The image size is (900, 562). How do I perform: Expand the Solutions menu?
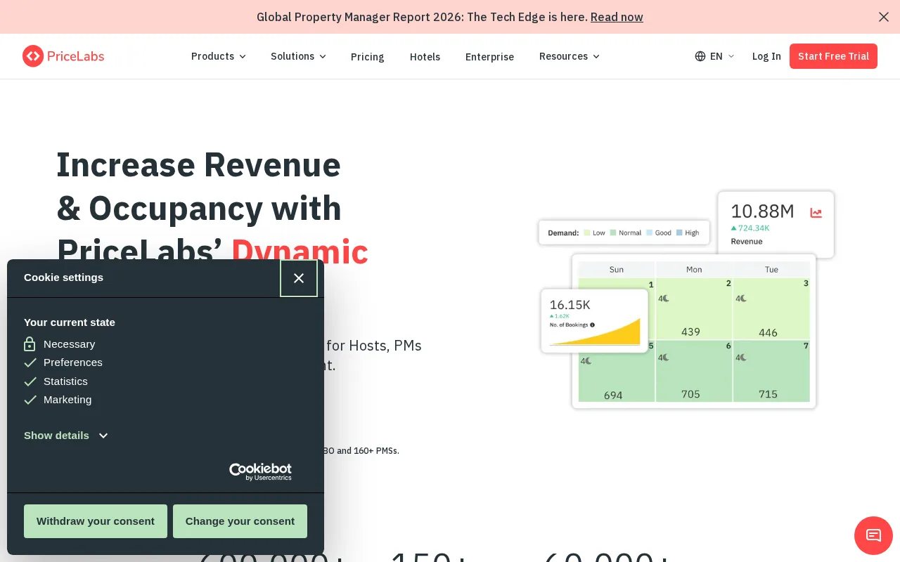(298, 56)
